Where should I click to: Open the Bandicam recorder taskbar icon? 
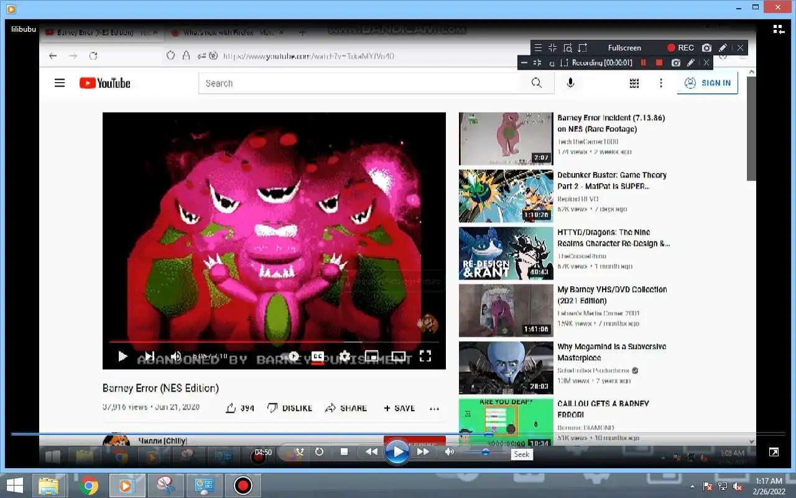[243, 485]
